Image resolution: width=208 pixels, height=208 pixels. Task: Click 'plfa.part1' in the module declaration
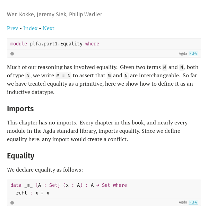coord(44,44)
